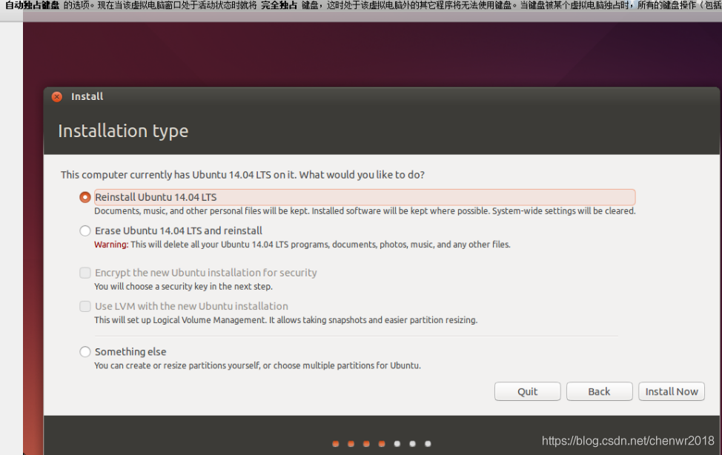
Task: Click the Quit button
Action: click(x=527, y=391)
